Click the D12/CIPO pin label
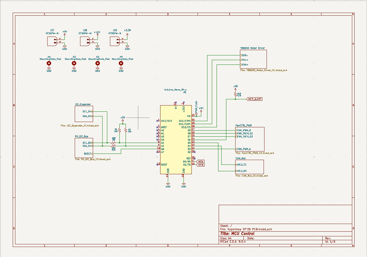The height and width of the screenshot is (257, 367). pyautogui.click(x=185, y=121)
